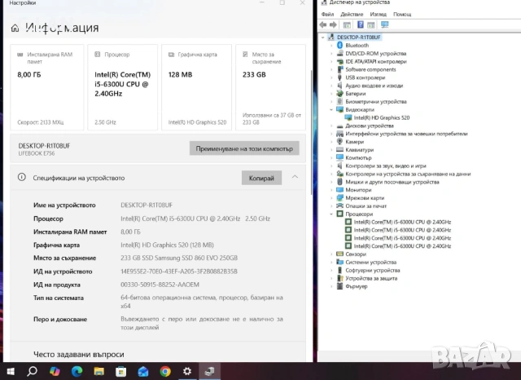Collapse the Видеокарти node
Image resolution: width=521 pixels, height=380 pixels.
331,109
